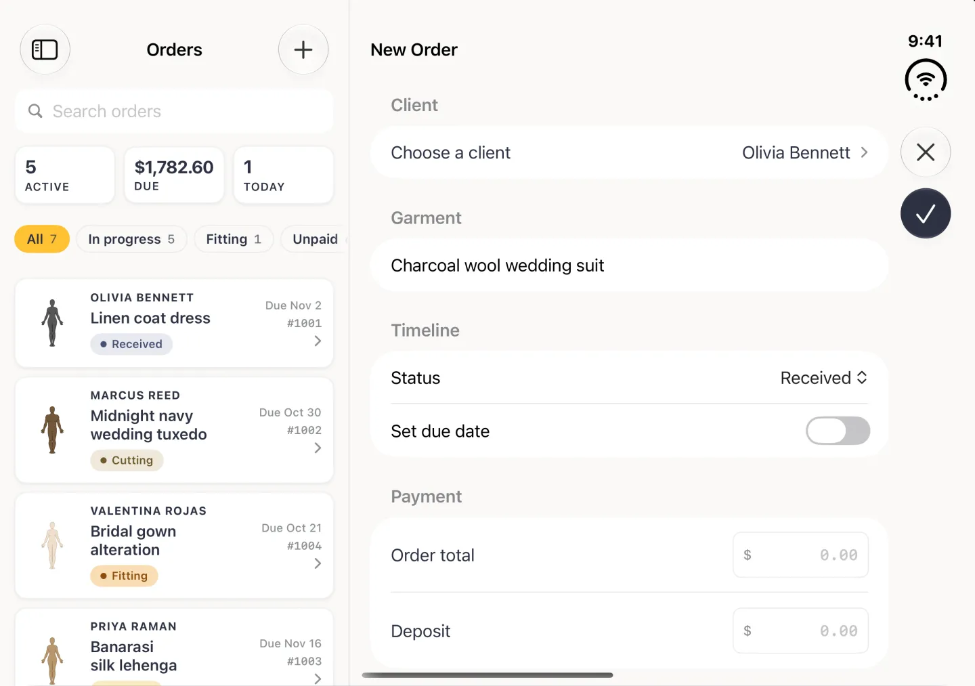The width and height of the screenshot is (975, 686).
Task: Open the Midnight navy wedding tuxedo order
Action: coord(174,430)
